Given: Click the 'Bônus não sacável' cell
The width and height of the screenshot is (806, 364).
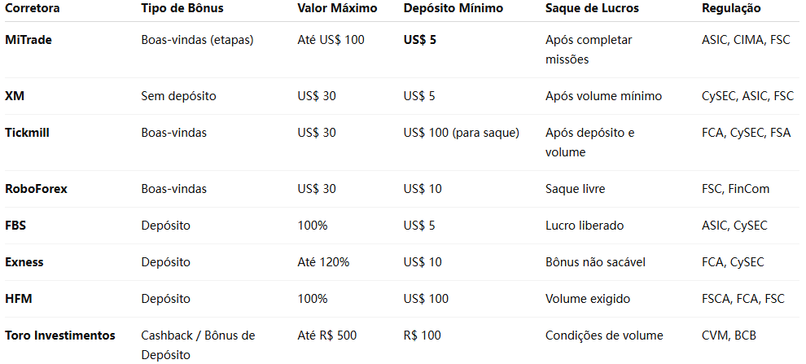Looking at the screenshot, I should pos(594,262).
